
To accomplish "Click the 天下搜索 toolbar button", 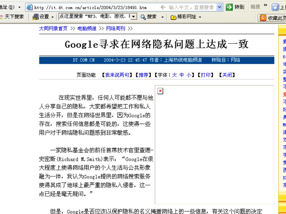I will coord(12,17).
